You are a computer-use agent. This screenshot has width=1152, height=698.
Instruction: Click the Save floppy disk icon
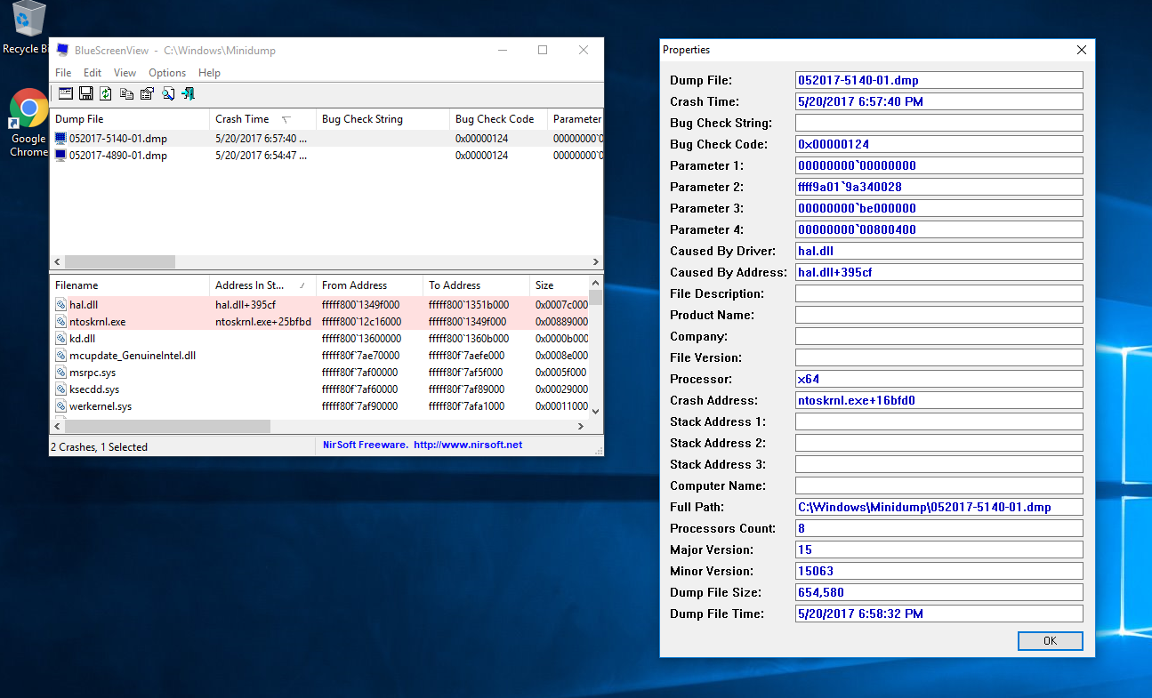86,93
